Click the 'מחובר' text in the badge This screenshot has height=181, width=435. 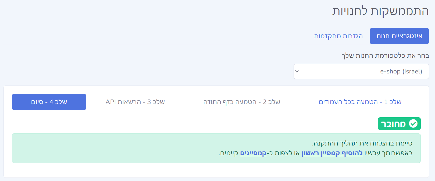[x=393, y=124]
